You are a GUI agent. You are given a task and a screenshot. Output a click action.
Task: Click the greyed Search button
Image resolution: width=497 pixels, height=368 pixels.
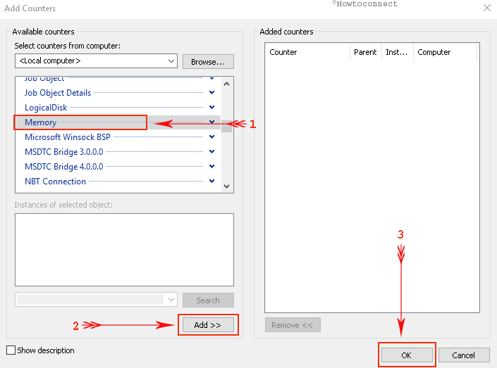click(x=208, y=300)
